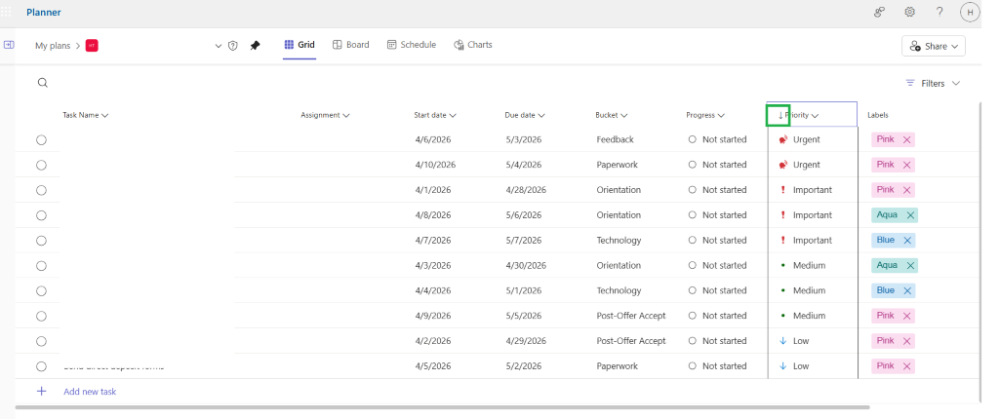This screenshot has height=419, width=999.
Task: Click the Planner app title
Action: tap(44, 12)
